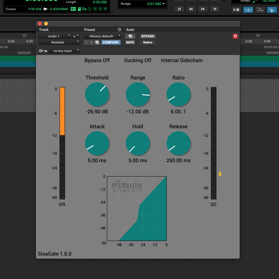The height and width of the screenshot is (279, 279).
Task: Click return to start transport button
Action: pos(180,9)
